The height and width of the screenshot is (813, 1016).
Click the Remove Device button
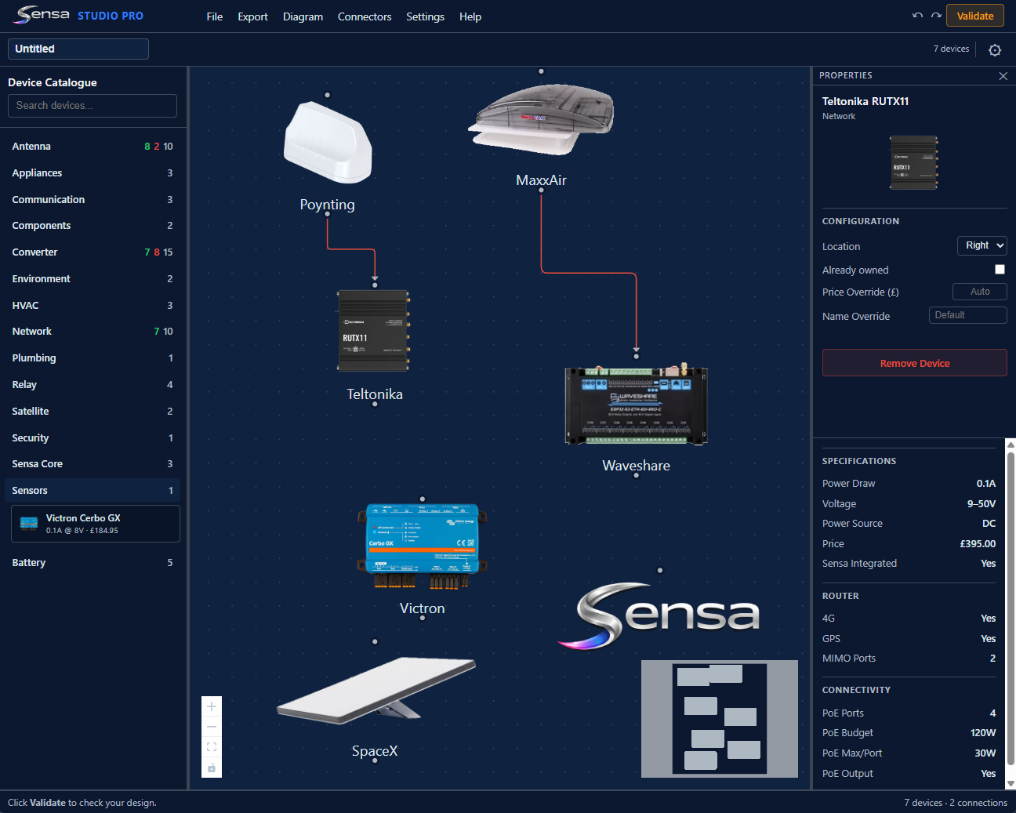(914, 363)
